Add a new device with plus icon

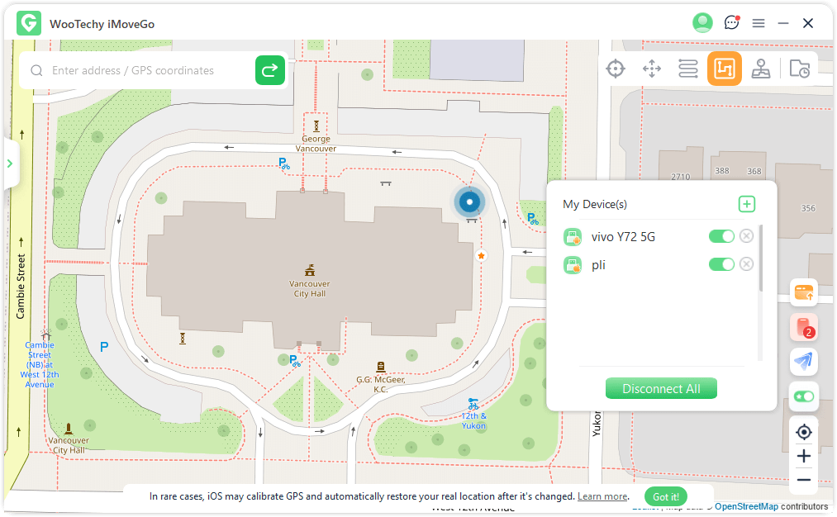[746, 204]
